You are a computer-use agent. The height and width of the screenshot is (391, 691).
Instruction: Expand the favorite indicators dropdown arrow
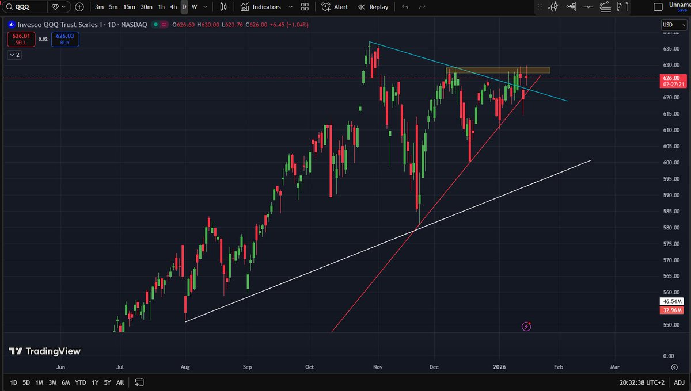[290, 7]
